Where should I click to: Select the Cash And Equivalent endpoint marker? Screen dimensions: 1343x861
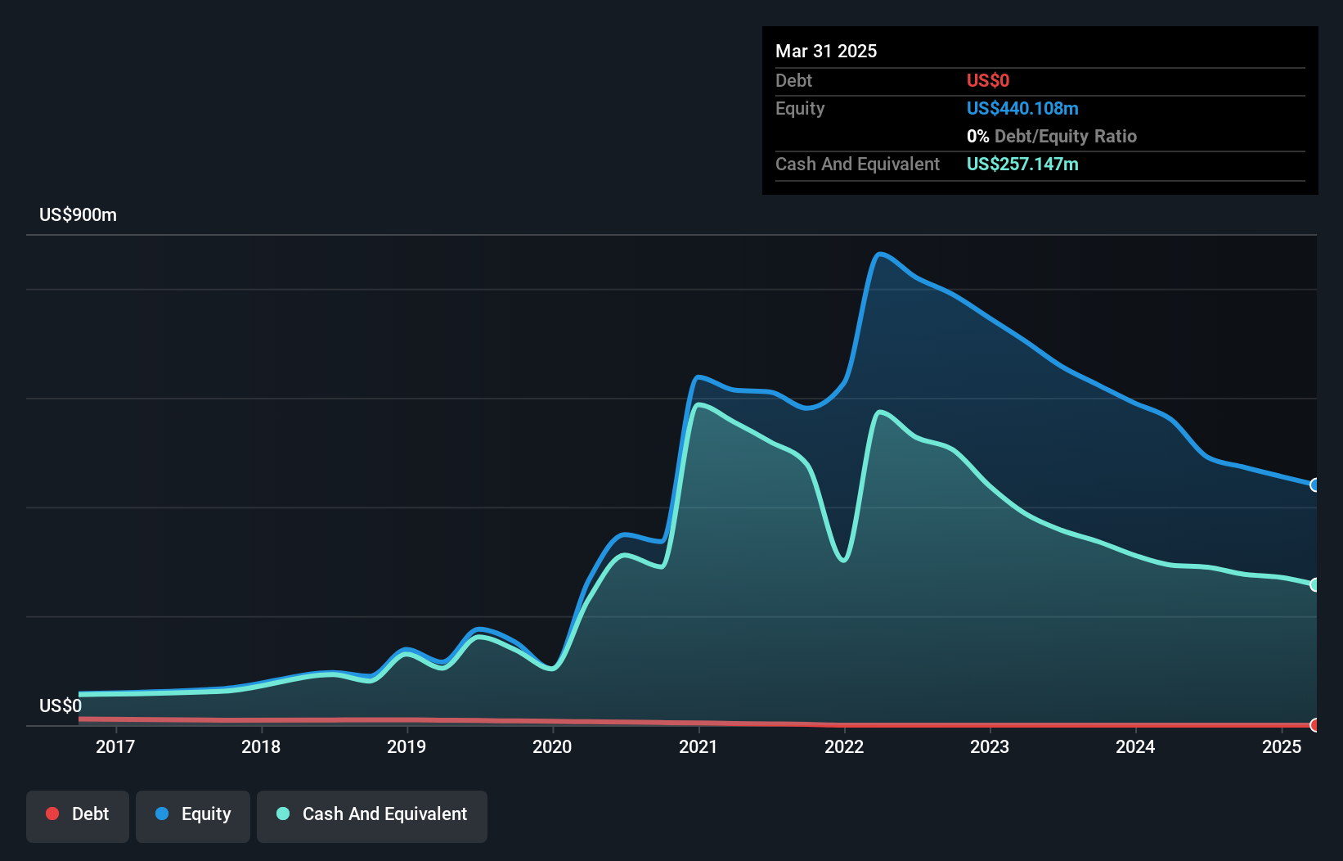click(1315, 584)
